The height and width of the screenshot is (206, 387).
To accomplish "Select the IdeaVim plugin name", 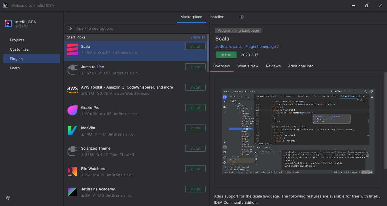I will click(x=88, y=128).
